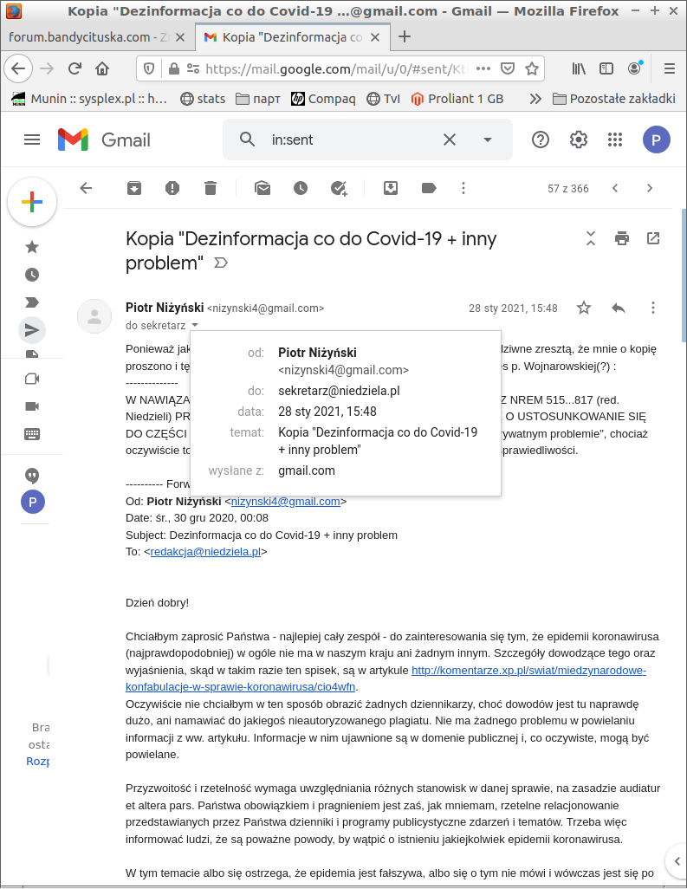This screenshot has height=889, width=687.
Task: Toggle the Firefox sidebar view
Action: click(x=606, y=68)
